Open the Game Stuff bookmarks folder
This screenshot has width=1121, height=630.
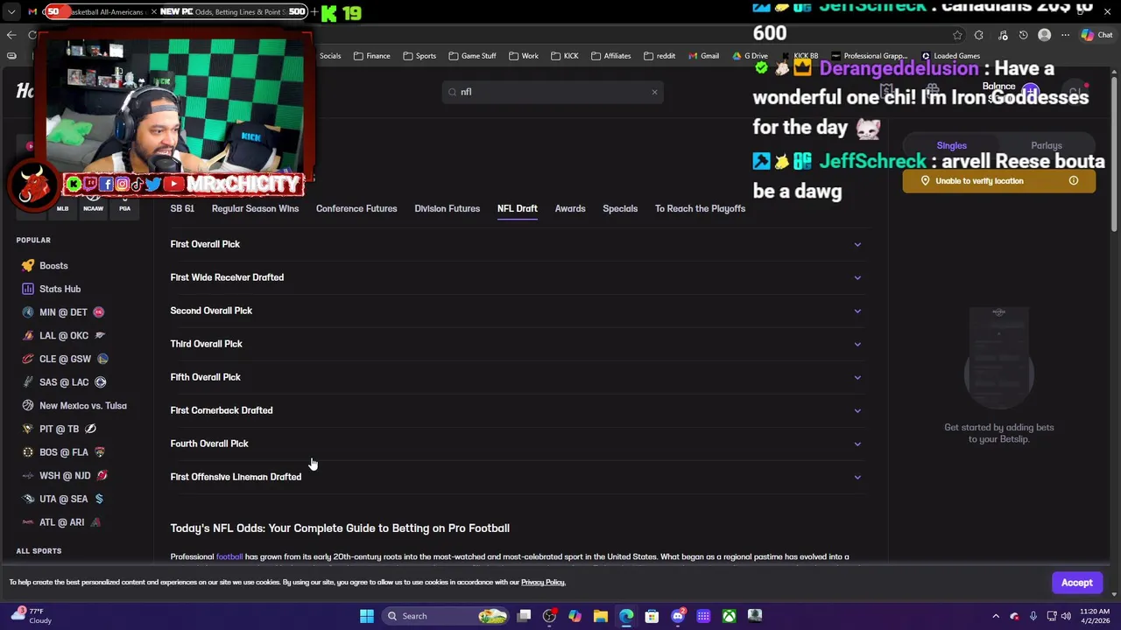472,56
